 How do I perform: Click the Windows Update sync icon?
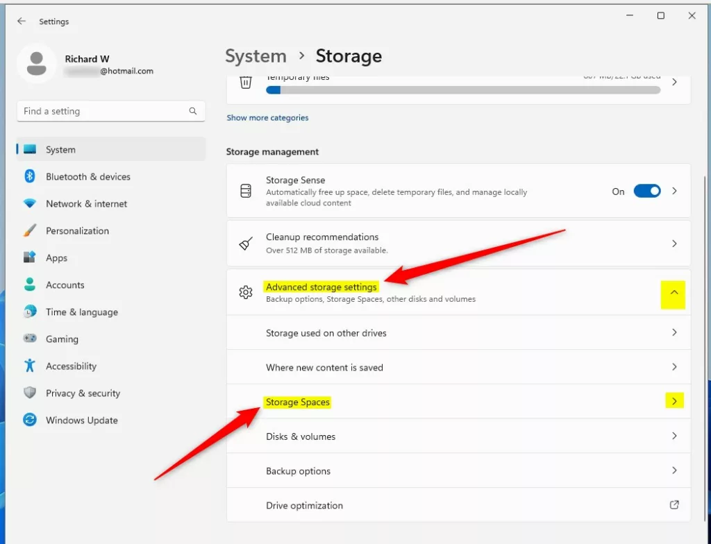[x=30, y=420]
